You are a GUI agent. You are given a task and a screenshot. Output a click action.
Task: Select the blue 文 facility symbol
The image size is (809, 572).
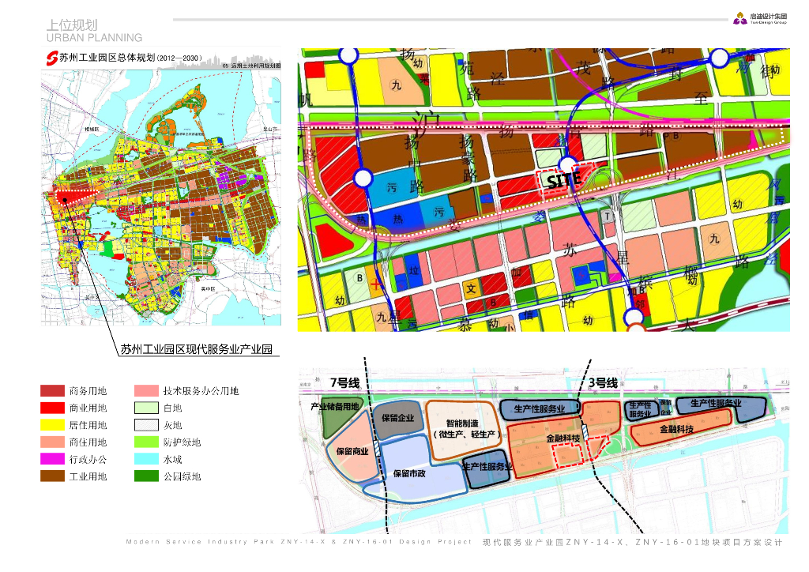[471, 288]
